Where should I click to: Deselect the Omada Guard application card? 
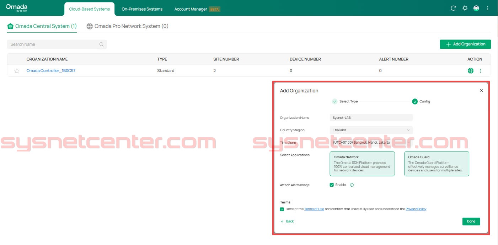[436, 164]
